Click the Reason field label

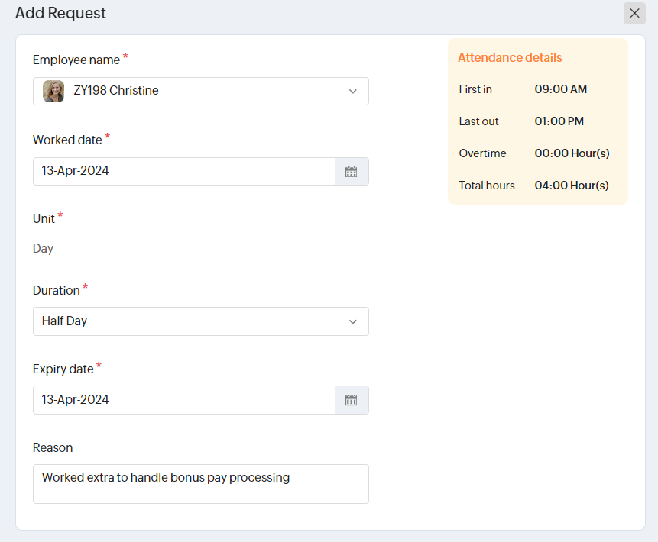pyautogui.click(x=53, y=447)
